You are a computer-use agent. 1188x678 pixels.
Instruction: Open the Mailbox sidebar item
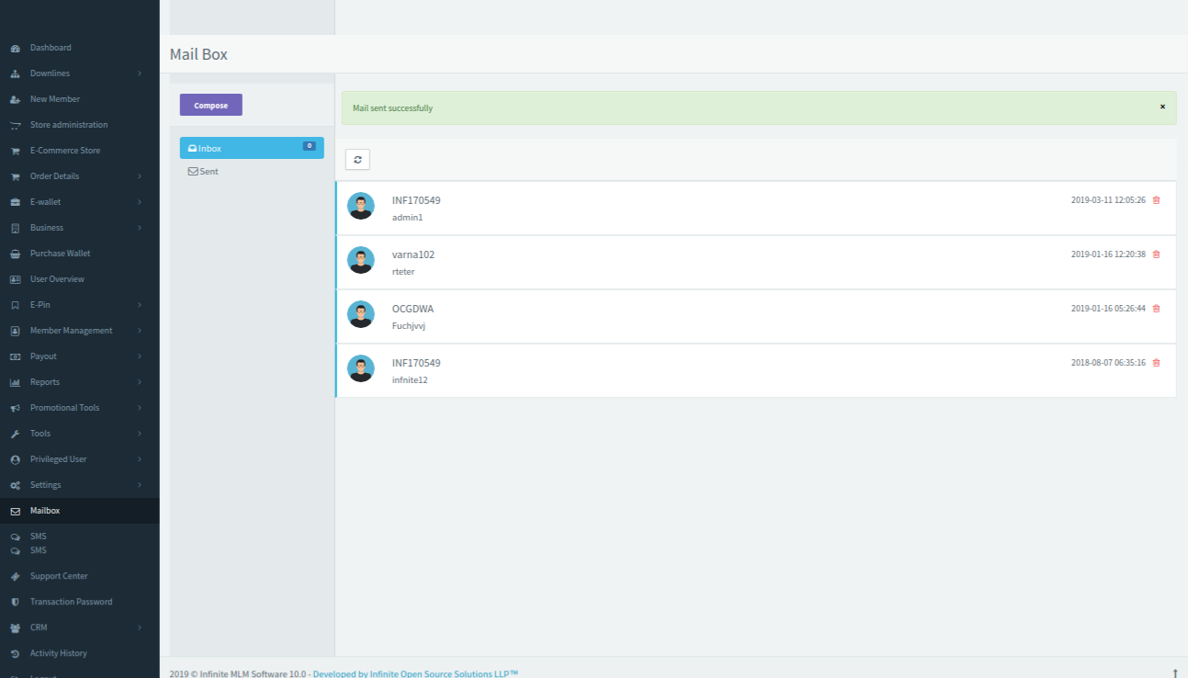(80, 511)
